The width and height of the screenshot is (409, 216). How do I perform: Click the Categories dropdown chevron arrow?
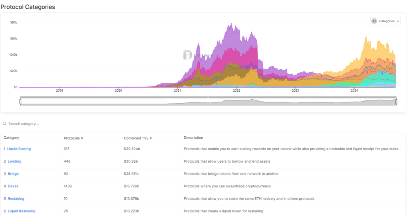click(x=398, y=22)
